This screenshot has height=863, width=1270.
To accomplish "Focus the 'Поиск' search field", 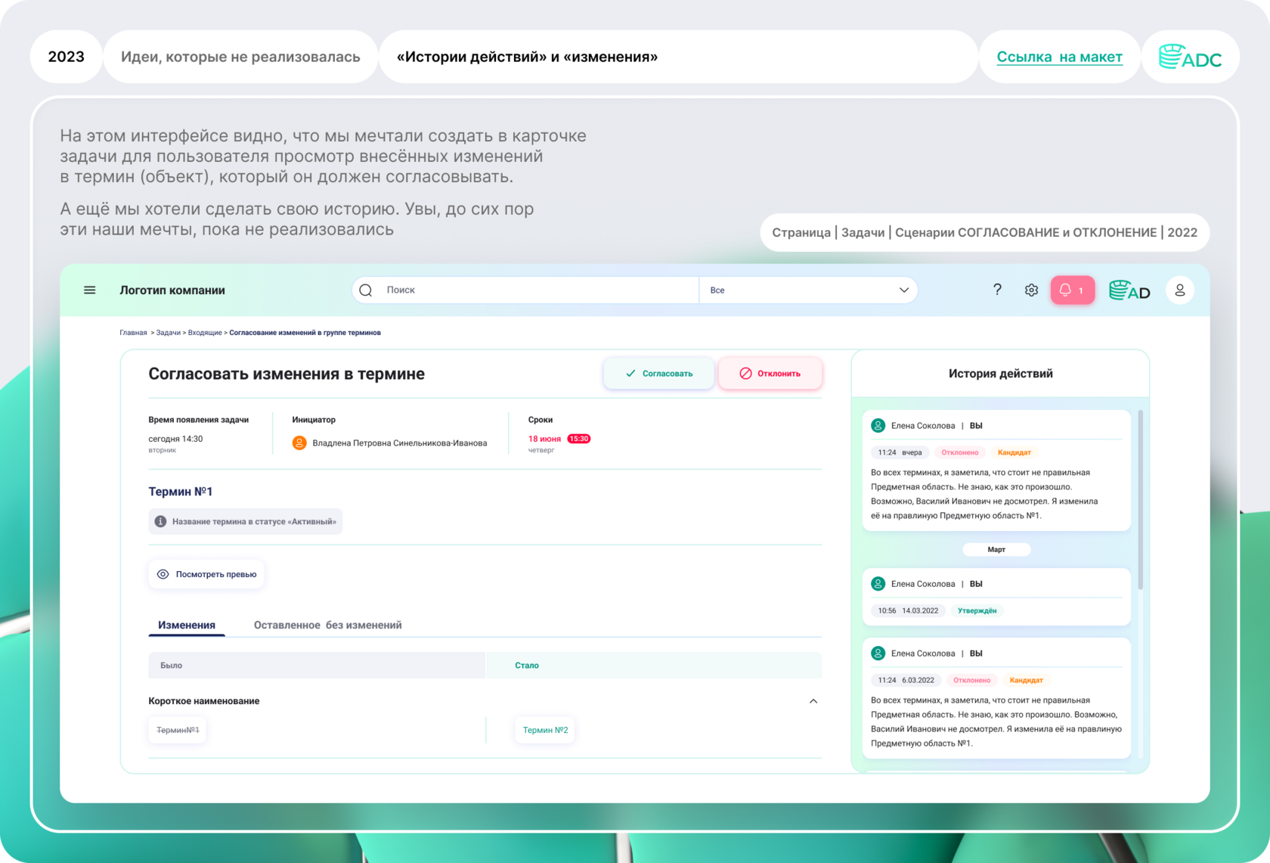I will click(x=525, y=290).
